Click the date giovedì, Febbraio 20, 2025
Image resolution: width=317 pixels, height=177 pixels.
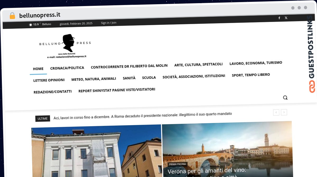click(76, 24)
